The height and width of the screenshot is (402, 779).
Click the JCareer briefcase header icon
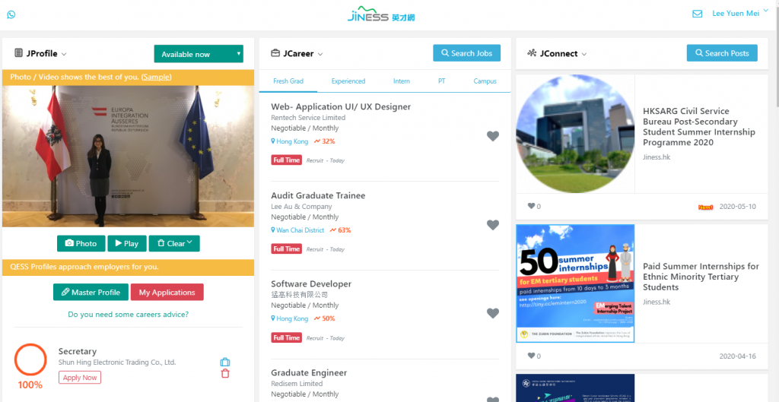(275, 53)
